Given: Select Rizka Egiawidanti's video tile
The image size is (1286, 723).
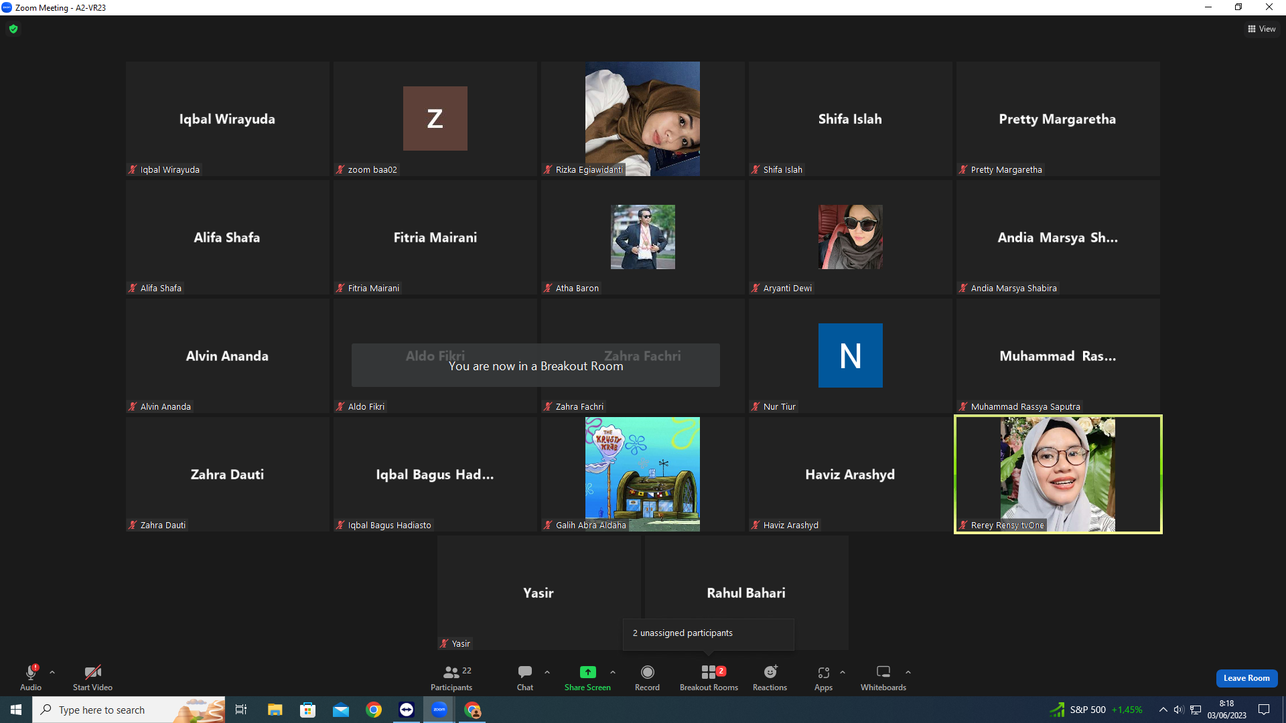Looking at the screenshot, I should click(x=642, y=118).
